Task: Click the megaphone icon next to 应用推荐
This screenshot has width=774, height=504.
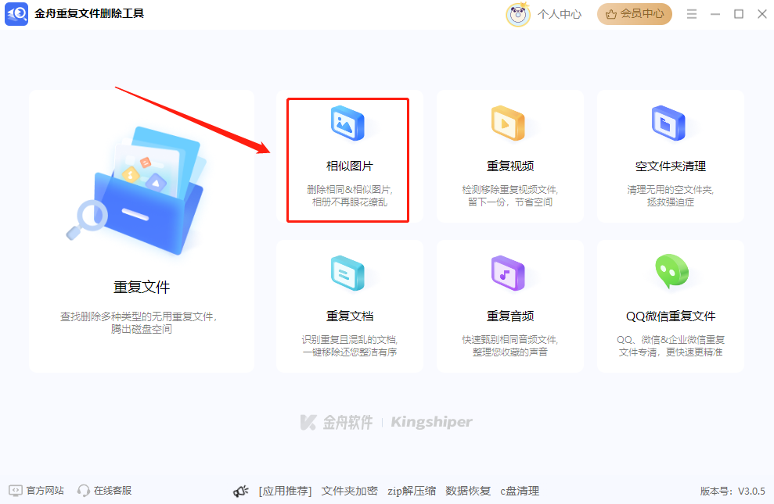Action: coord(240,491)
